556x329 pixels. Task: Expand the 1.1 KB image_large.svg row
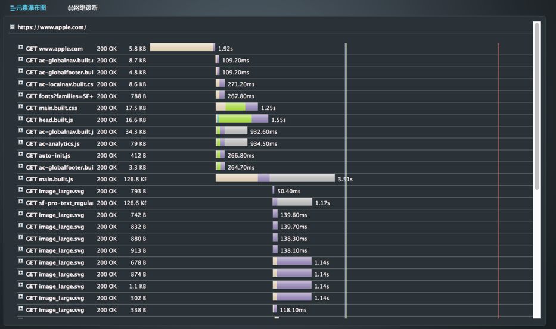point(21,285)
